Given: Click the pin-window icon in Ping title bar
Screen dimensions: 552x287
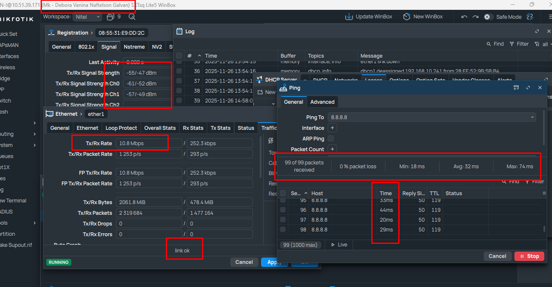Looking at the screenshot, I should click(x=516, y=88).
